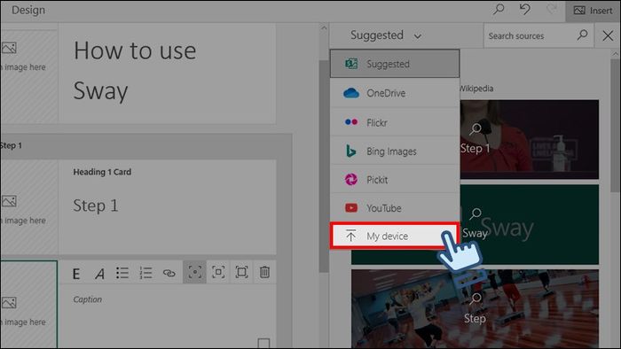Apply Accent italic formatting (A)
The width and height of the screenshot is (621, 349).
(99, 273)
